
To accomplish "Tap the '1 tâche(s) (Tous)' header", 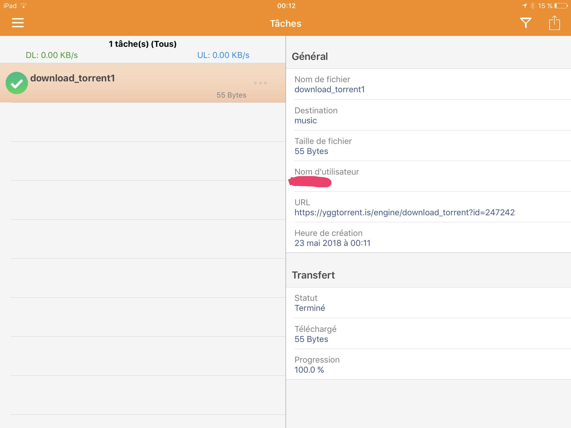I will pyautogui.click(x=142, y=44).
